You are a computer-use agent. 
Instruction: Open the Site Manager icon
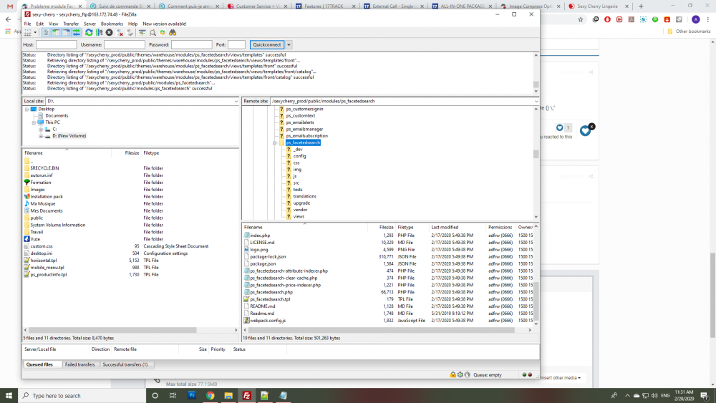tap(27, 32)
